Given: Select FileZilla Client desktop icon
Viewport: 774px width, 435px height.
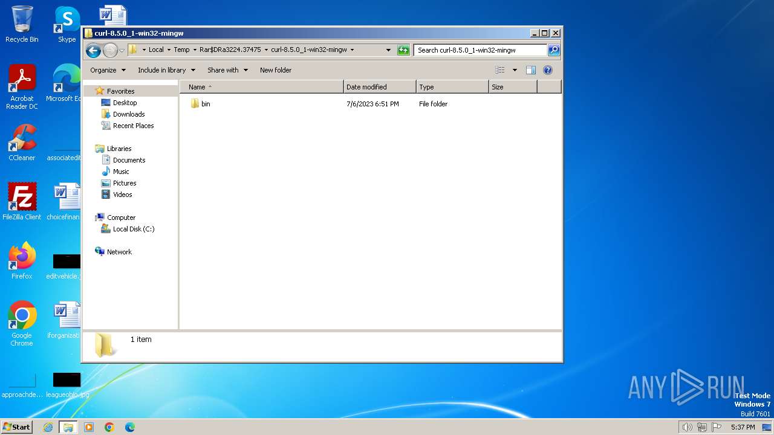Looking at the screenshot, I should click(22, 202).
